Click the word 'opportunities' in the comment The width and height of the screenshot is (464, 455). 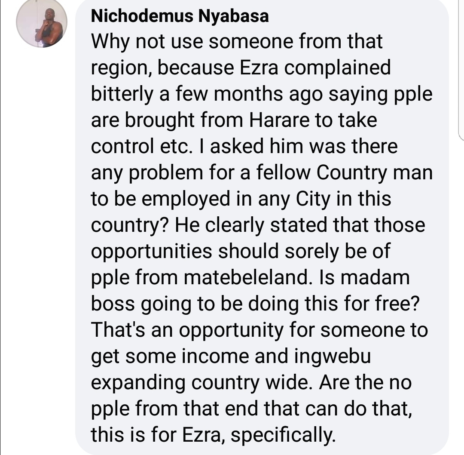point(151,252)
